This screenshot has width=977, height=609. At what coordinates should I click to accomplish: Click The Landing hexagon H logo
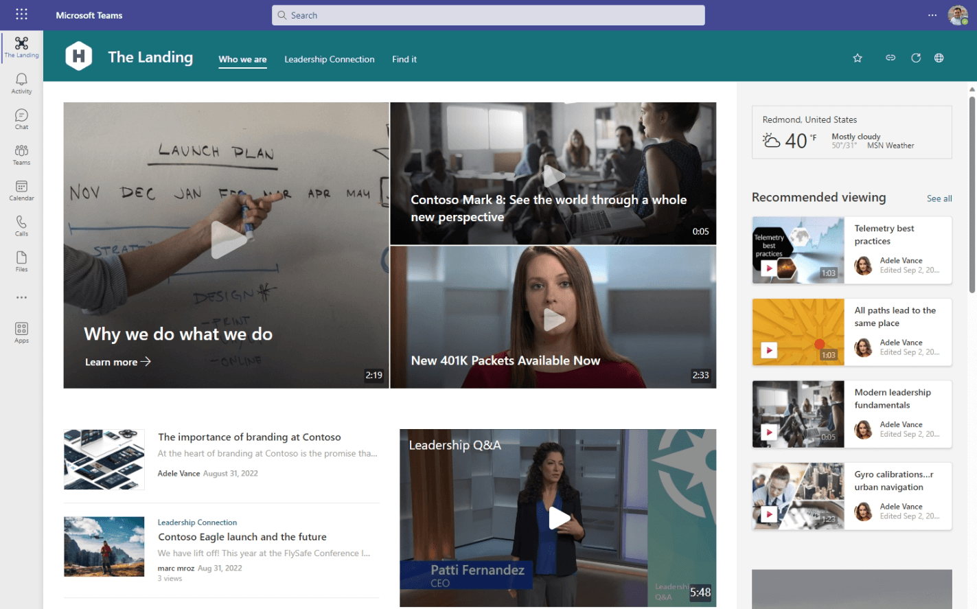pyautogui.click(x=79, y=56)
